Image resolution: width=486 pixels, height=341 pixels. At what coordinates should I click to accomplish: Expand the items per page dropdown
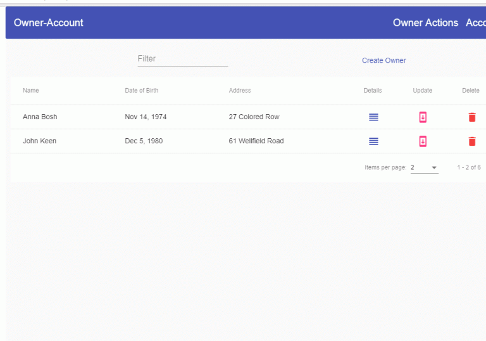pyautogui.click(x=425, y=167)
